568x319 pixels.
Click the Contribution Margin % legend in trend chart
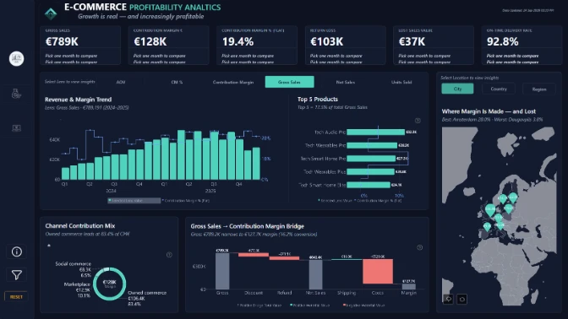click(x=186, y=200)
